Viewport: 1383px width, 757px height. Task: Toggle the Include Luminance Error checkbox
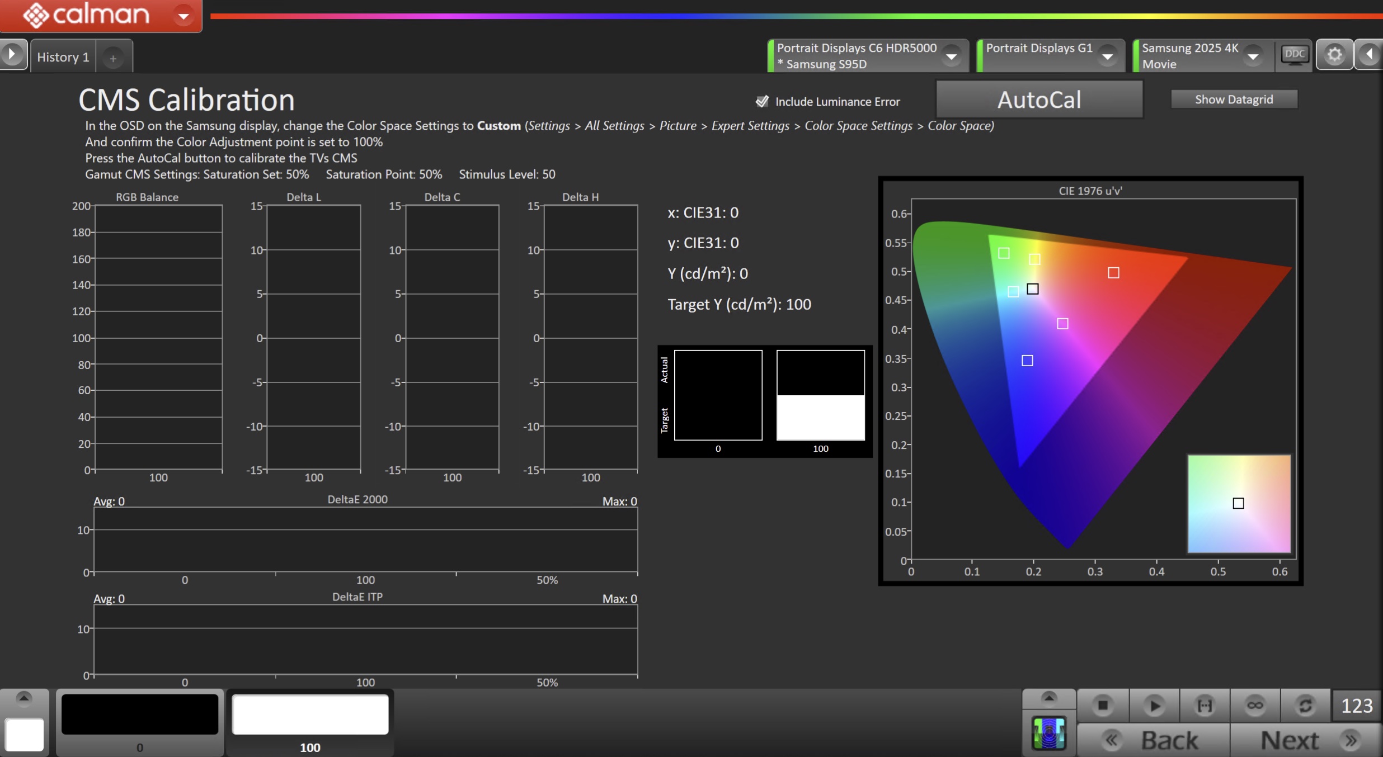click(x=762, y=101)
